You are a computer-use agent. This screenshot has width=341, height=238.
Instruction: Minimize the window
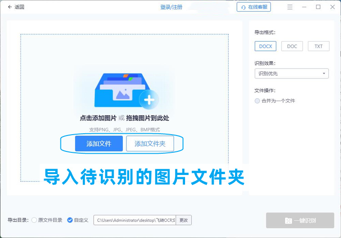[304, 7]
